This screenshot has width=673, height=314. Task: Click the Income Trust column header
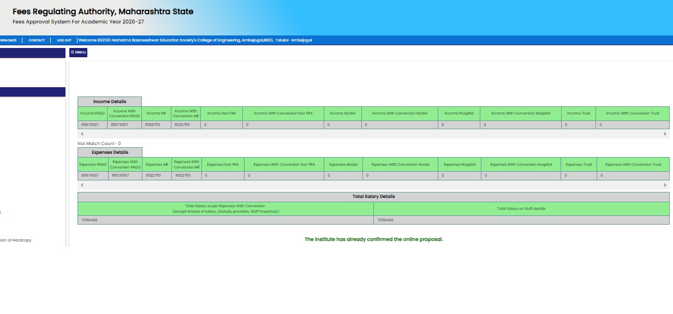(578, 113)
